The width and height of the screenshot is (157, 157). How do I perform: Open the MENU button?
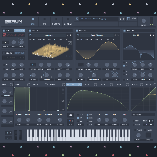[134, 18]
